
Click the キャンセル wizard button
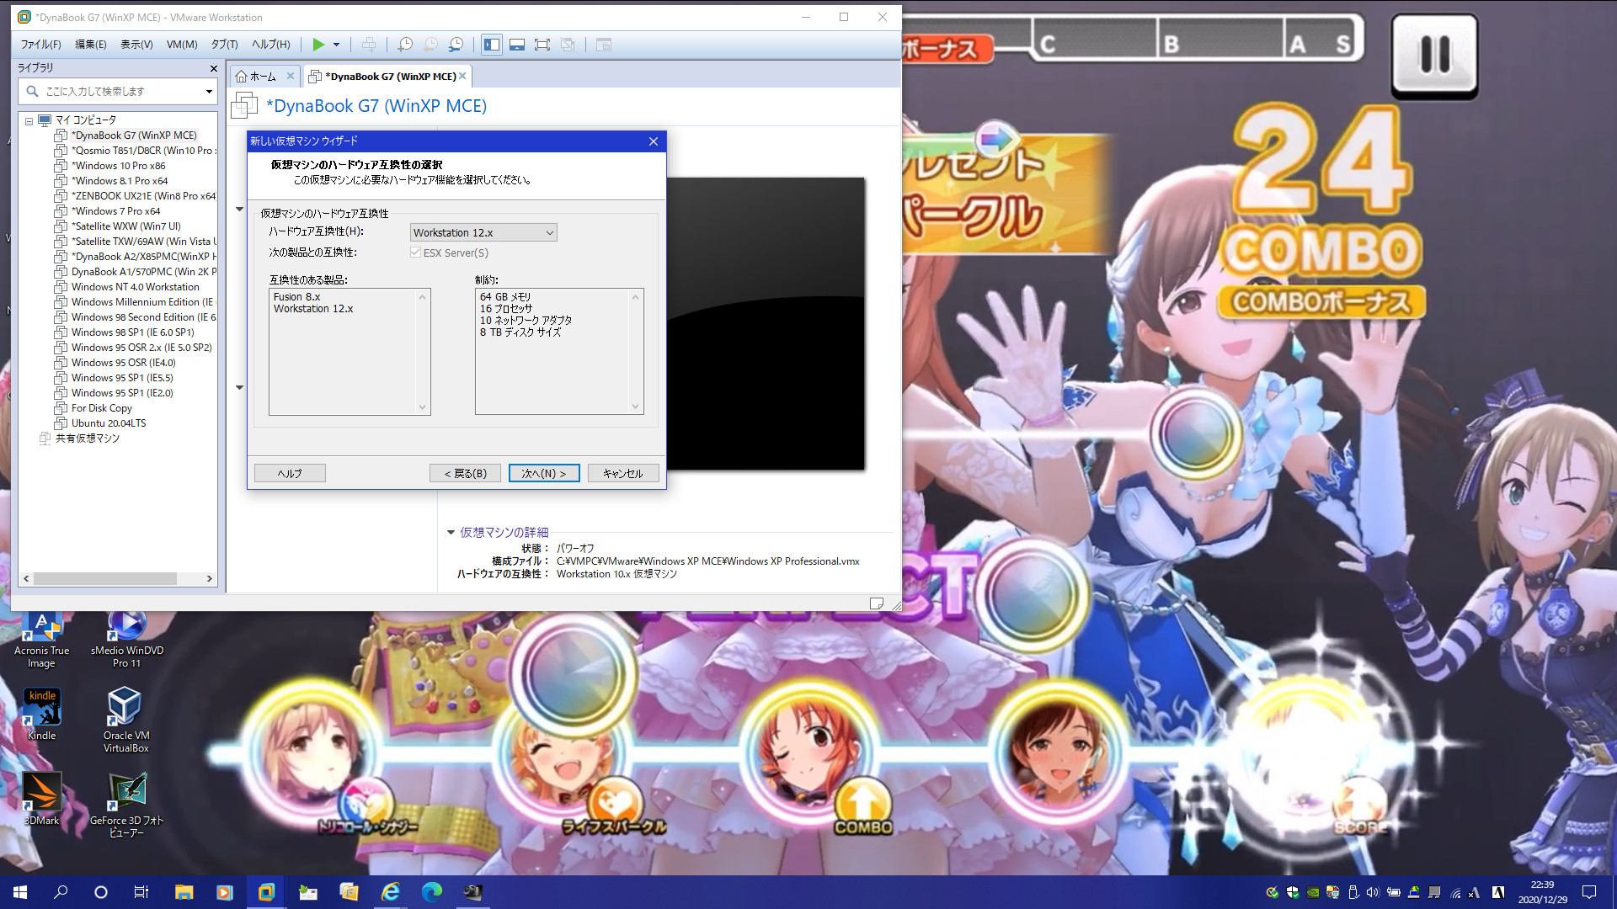tap(623, 473)
